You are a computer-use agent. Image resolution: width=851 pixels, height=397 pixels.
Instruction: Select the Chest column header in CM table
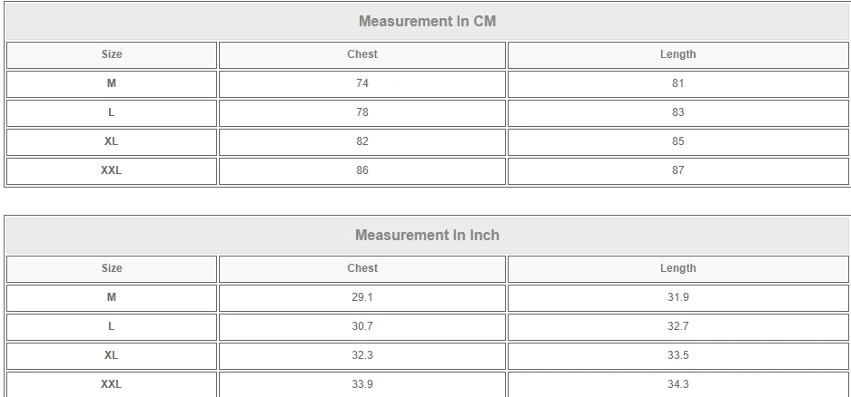click(x=361, y=54)
